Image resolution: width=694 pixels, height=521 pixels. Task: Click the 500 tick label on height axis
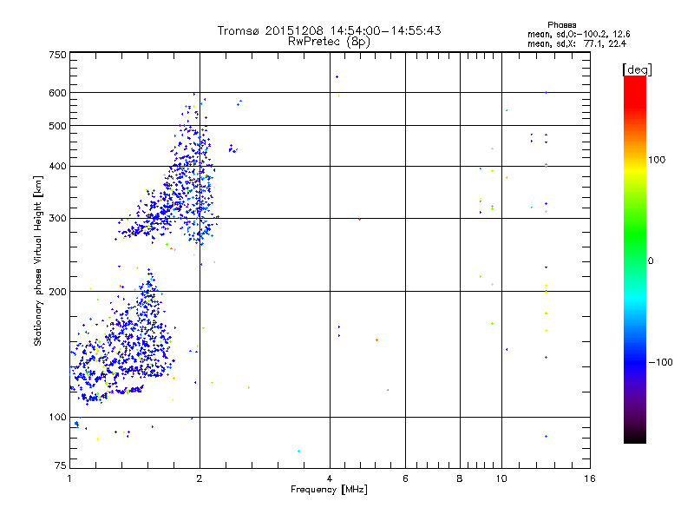click(57, 126)
